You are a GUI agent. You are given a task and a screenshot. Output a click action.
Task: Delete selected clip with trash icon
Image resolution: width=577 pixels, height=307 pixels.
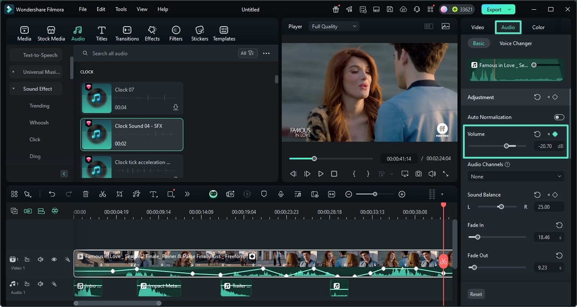[86, 194]
